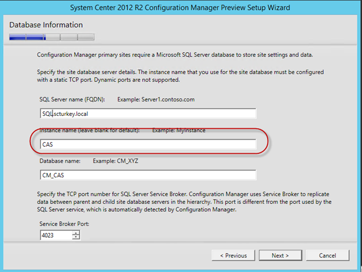
Task: Click the 'Example: CM_XYZ' hint text
Action: click(115, 161)
